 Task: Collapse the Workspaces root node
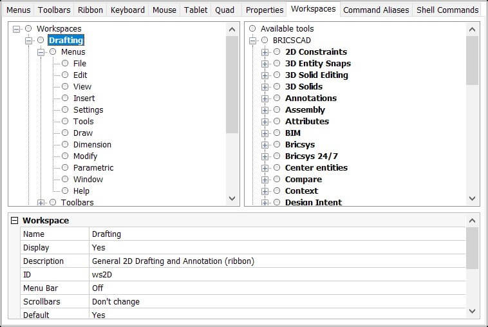coord(16,29)
